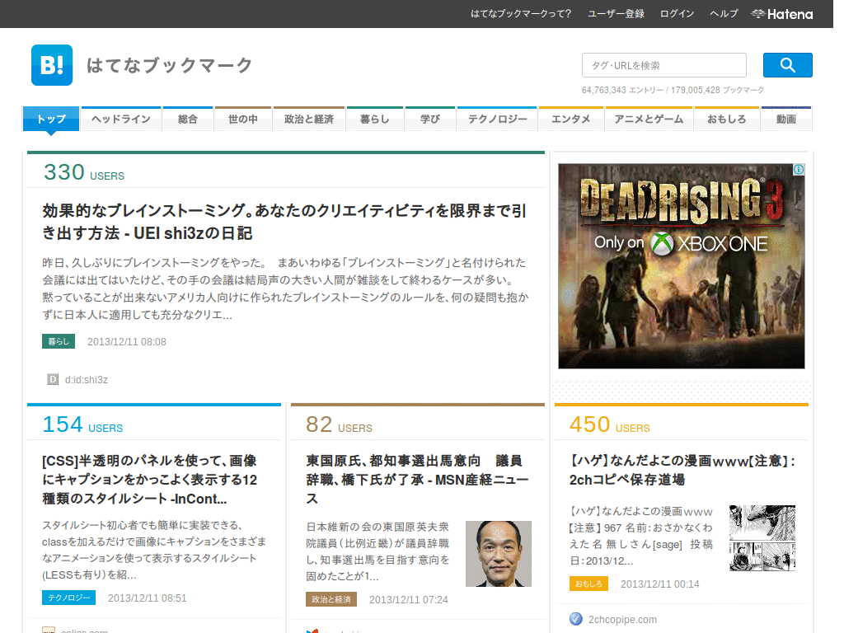This screenshot has width=844, height=633.
Task: Select the トップ tab
Action: coord(51,119)
